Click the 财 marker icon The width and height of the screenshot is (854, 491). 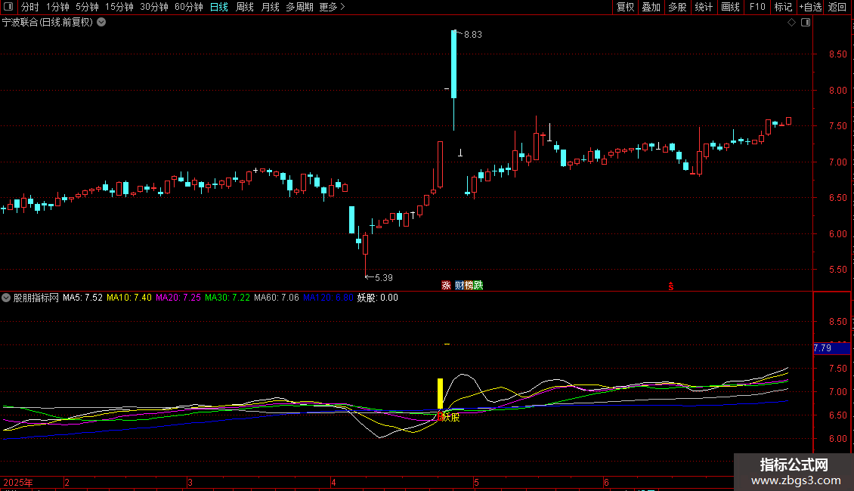[x=459, y=286]
